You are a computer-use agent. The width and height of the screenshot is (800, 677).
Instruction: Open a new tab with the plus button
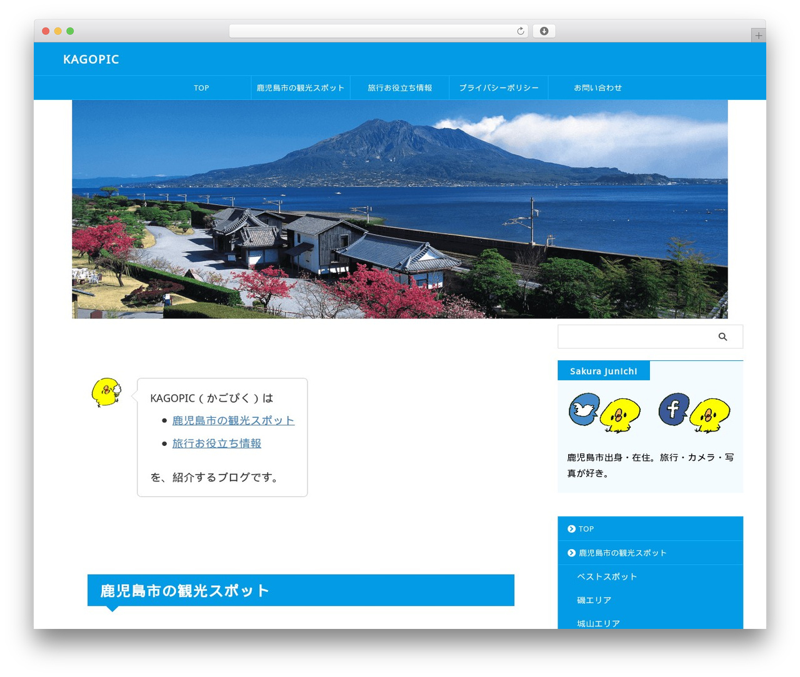[758, 36]
